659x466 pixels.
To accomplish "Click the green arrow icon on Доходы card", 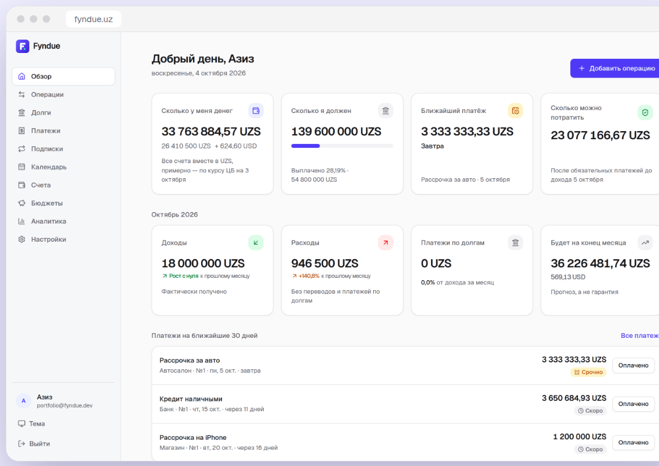I will (256, 243).
